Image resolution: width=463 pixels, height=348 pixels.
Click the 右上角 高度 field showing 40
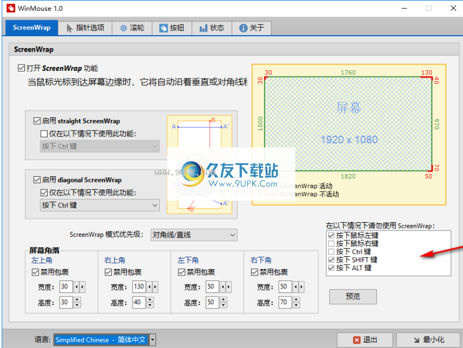[139, 302]
